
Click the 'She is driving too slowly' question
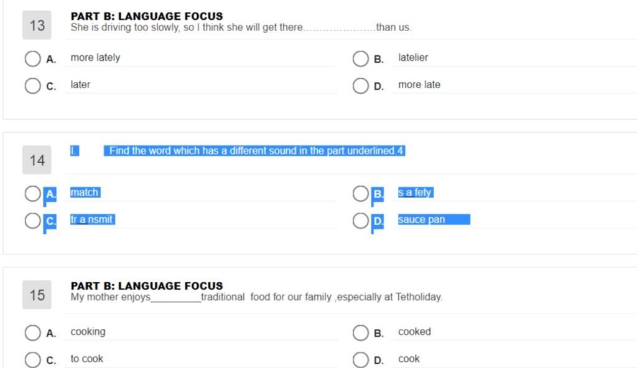pyautogui.click(x=241, y=27)
